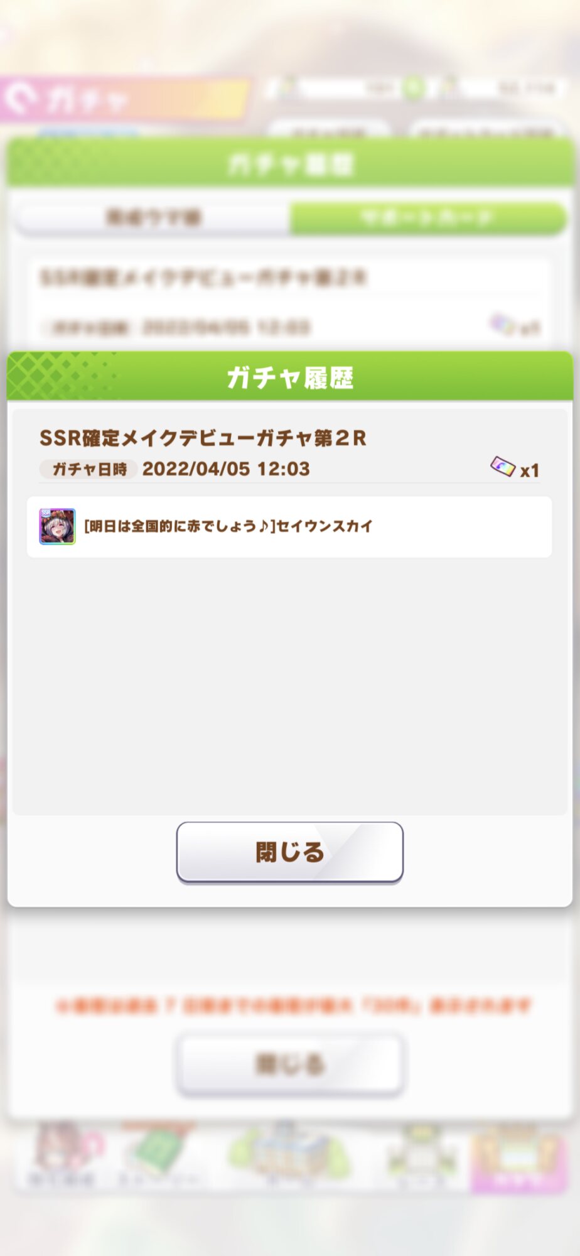Tap the SSR確定メイクデビューガチャ第2R title
The image size is (580, 1256).
click(x=203, y=438)
